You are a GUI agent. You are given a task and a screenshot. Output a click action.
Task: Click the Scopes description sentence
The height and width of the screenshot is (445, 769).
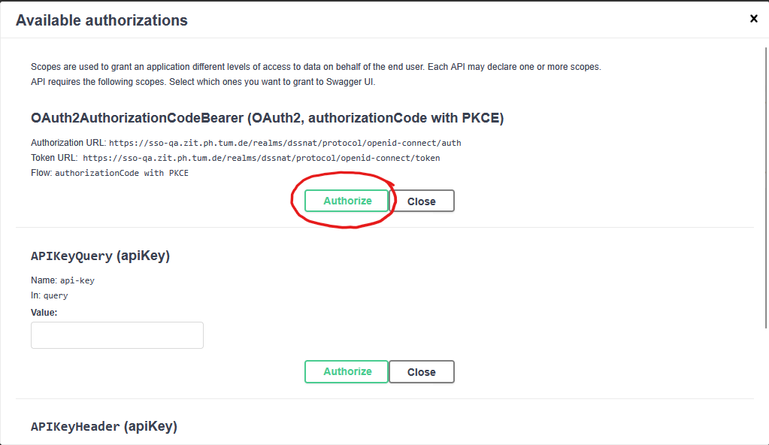point(316,67)
